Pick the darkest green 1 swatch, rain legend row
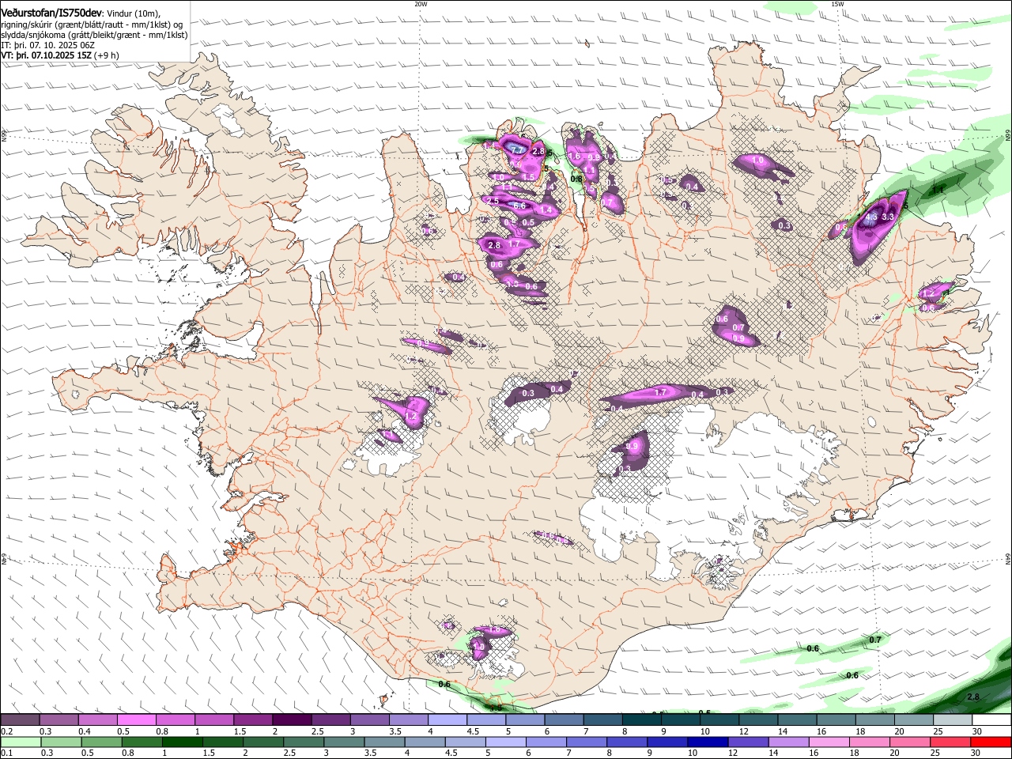This screenshot has height=759, width=1012. [182, 742]
